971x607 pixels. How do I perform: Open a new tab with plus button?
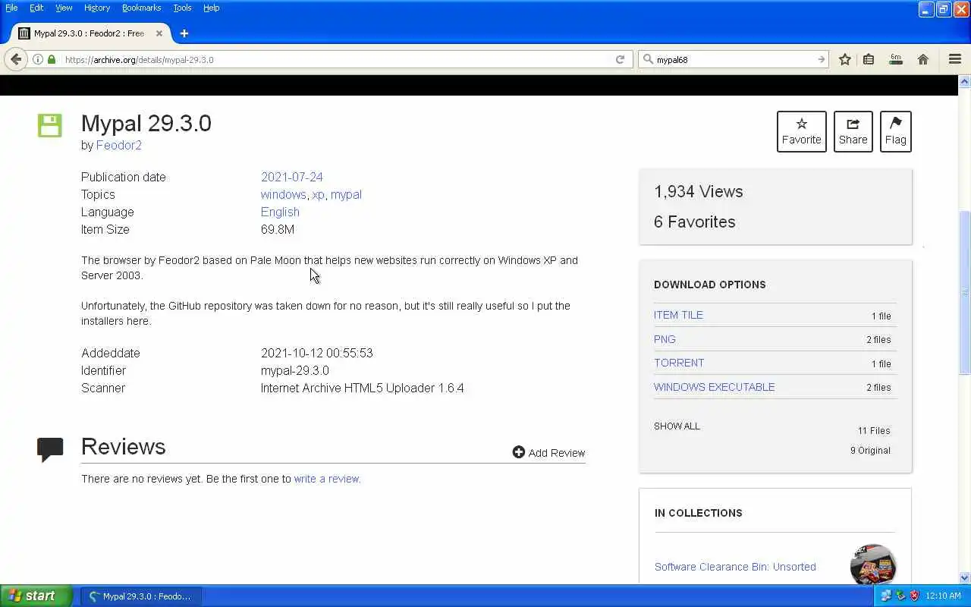pyautogui.click(x=184, y=33)
